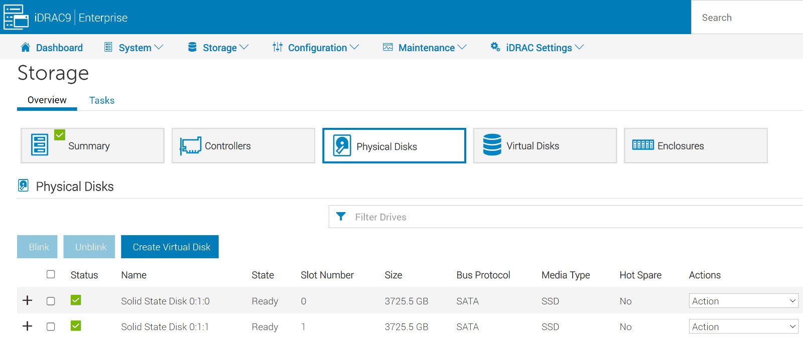Click the Media Type column header
The height and width of the screenshot is (349, 803).
566,275
